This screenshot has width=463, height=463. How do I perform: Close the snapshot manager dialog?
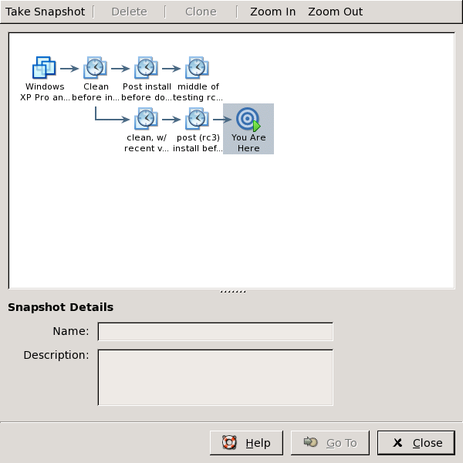(x=417, y=443)
